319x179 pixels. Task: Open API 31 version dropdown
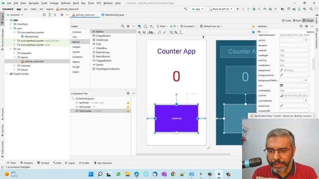pyautogui.click(x=174, y=26)
